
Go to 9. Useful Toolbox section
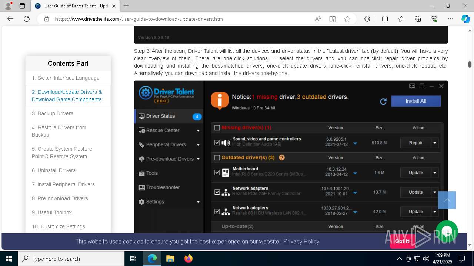52,212
